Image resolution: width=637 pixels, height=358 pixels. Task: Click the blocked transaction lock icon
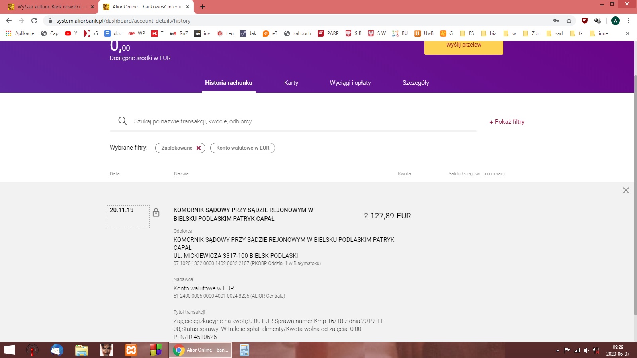click(x=156, y=212)
